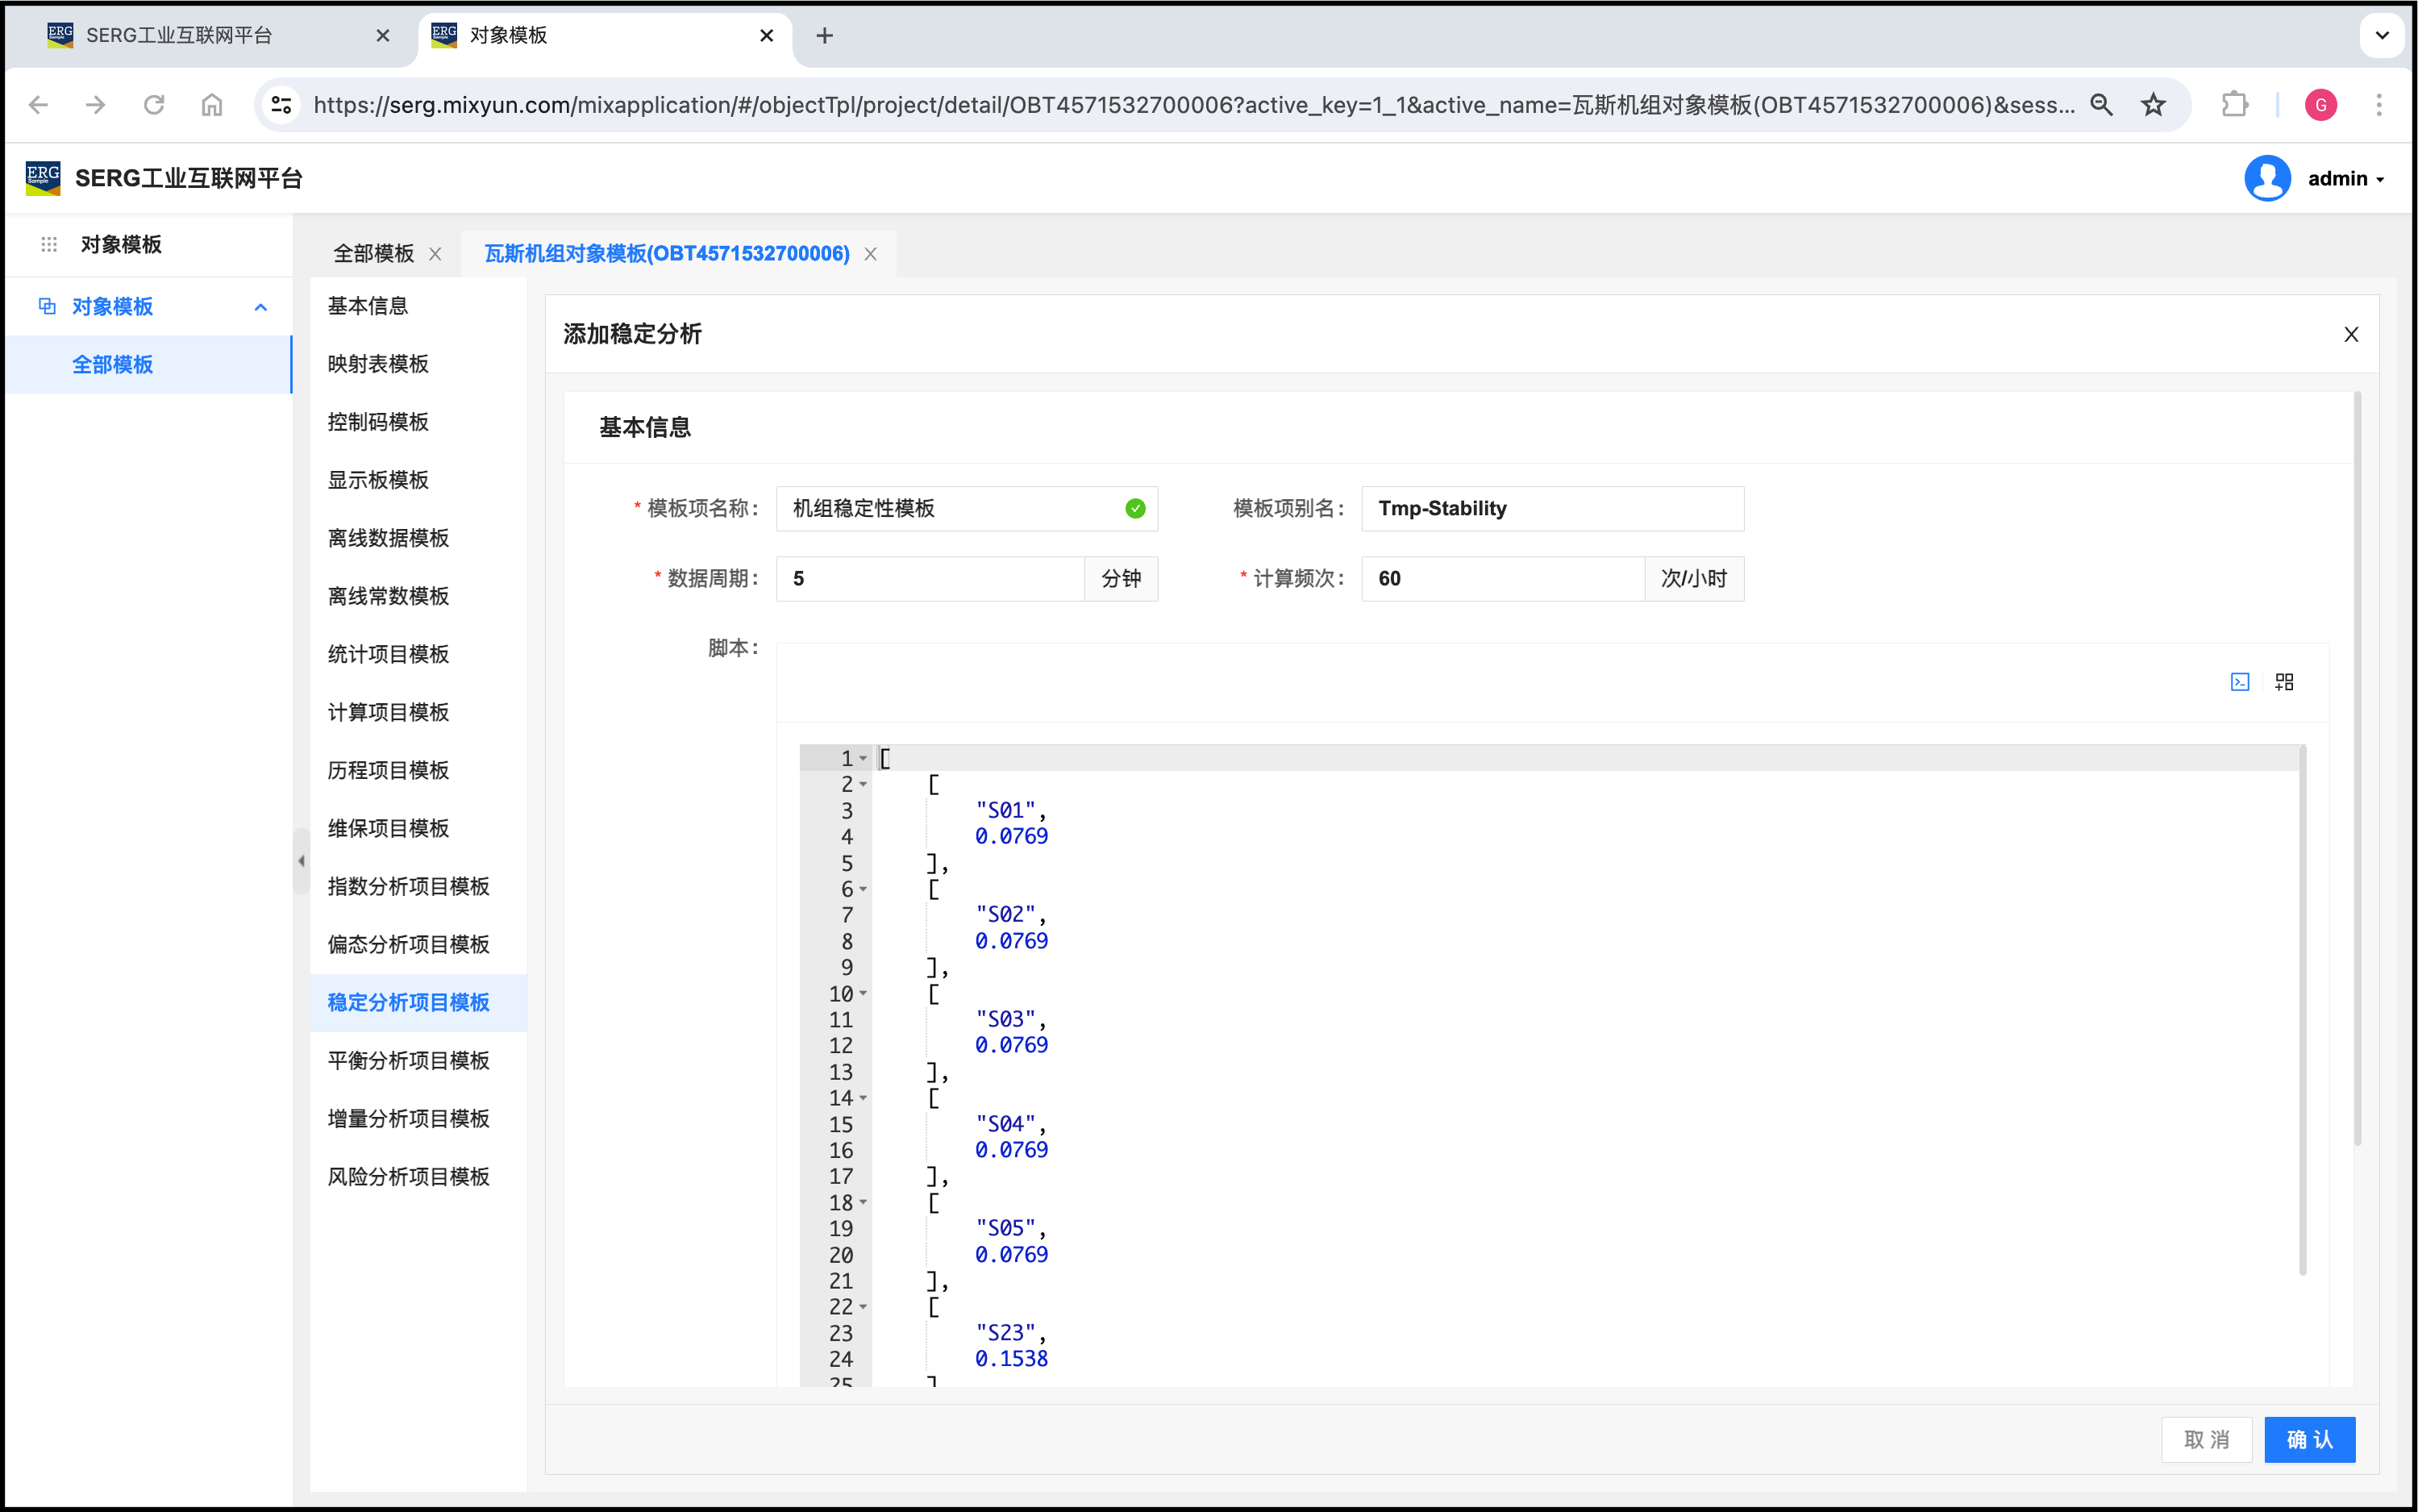Open 计算项目模板 in the template list
Viewport: 2418px width, 1512px height.
click(x=389, y=712)
